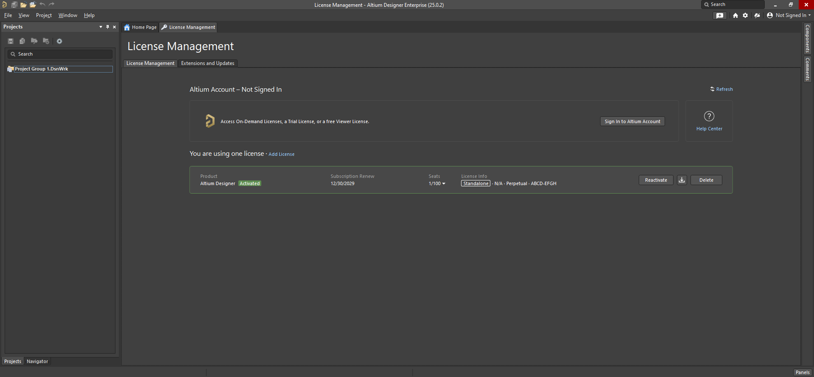Open Preferences via top-right gear icon
This screenshot has height=377, width=814.
pyautogui.click(x=745, y=15)
